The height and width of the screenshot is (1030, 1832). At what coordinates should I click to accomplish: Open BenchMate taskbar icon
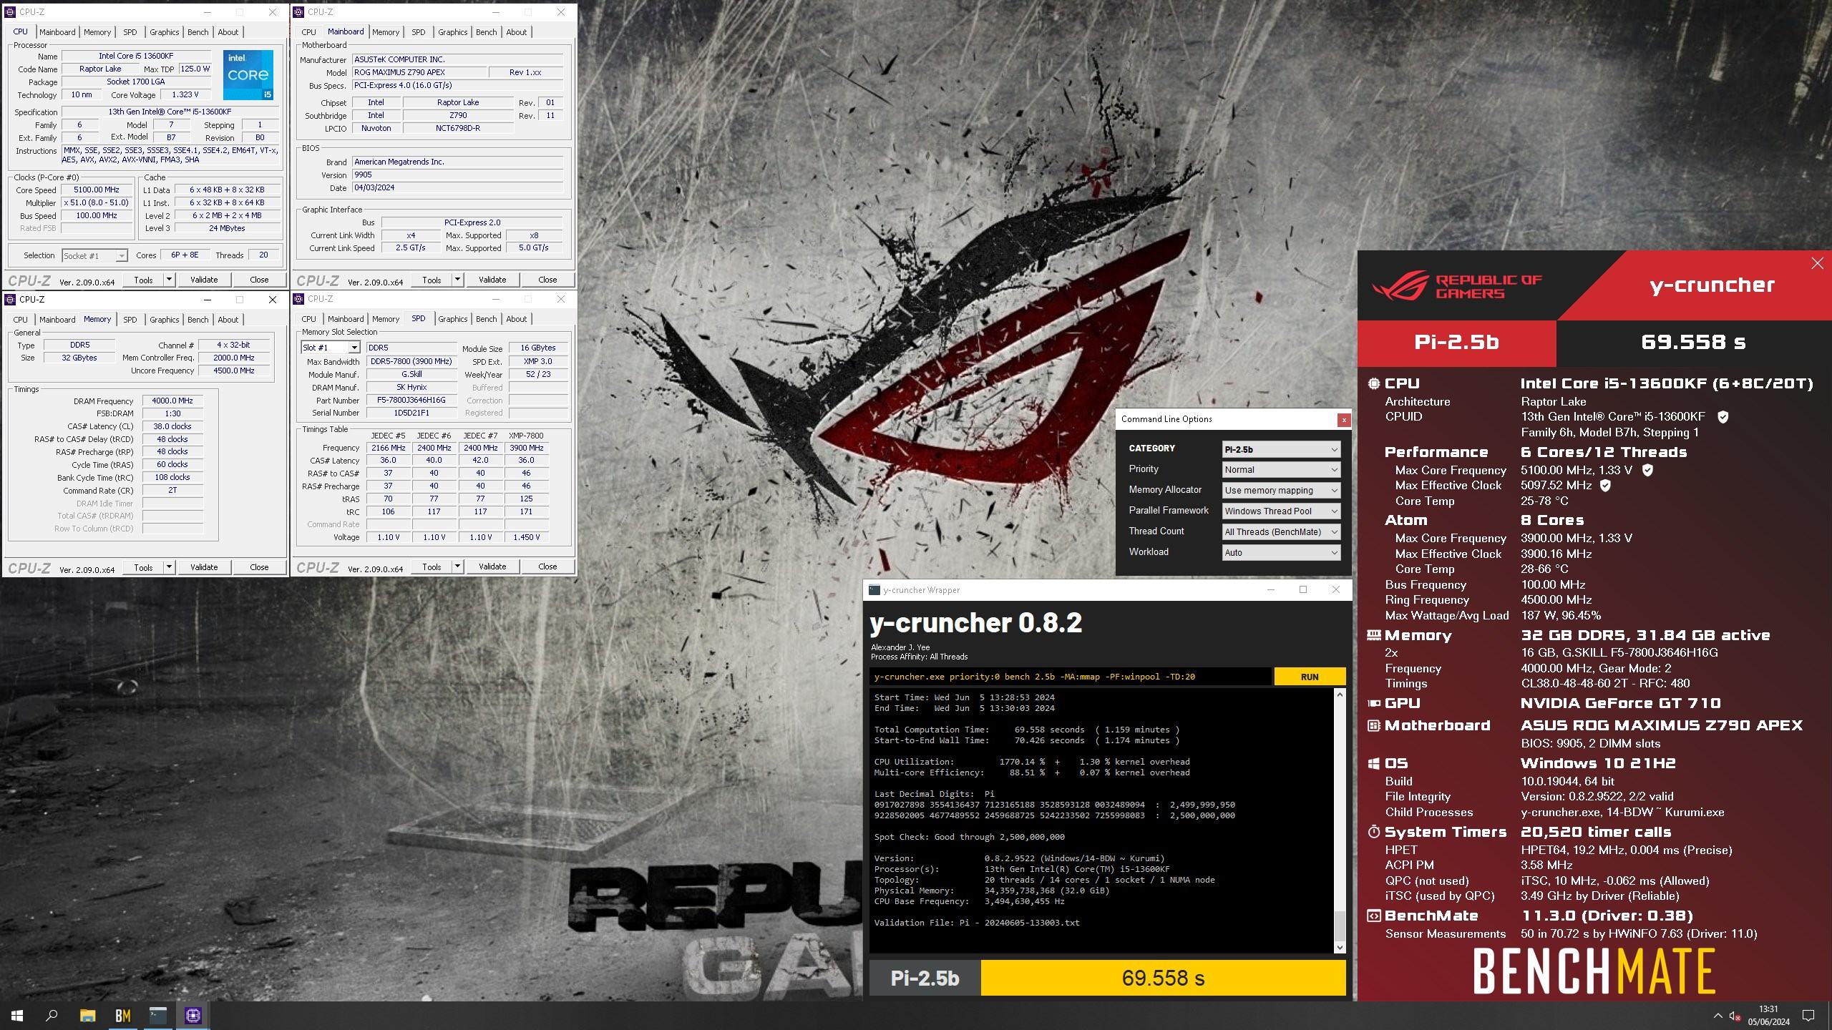(x=122, y=1016)
